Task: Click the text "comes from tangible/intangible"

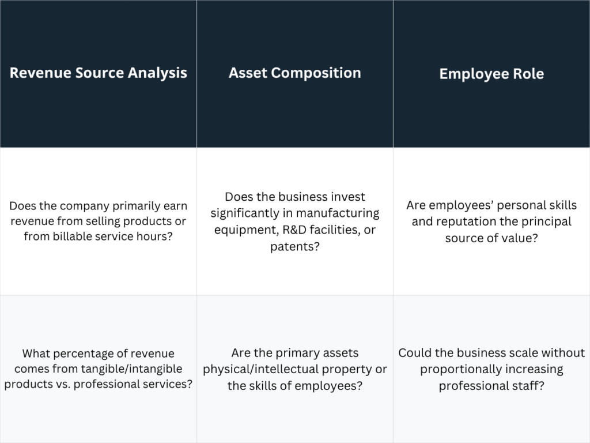Action: 99,369
